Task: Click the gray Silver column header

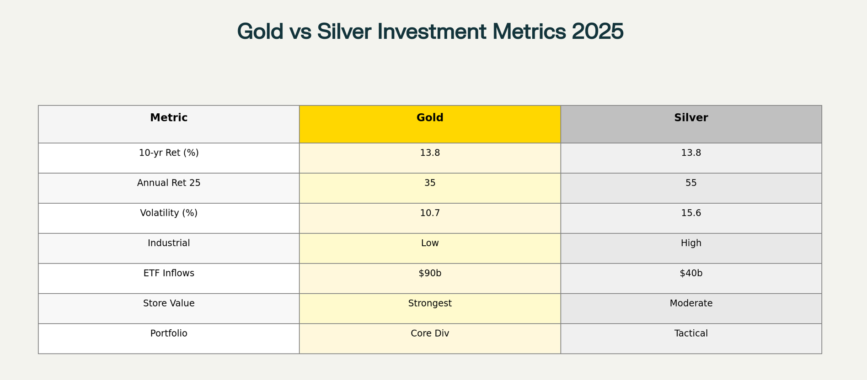Action: tap(691, 118)
